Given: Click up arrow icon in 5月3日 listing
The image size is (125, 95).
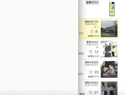Looking at the screenshot, I should tap(97, 48).
